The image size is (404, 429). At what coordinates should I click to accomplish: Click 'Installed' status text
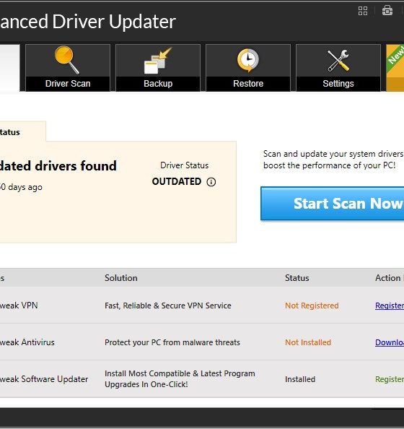click(300, 379)
